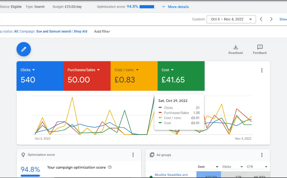Click the blue Clicks scorecard tile
The width and height of the screenshot is (287, 178).
tap(40, 76)
